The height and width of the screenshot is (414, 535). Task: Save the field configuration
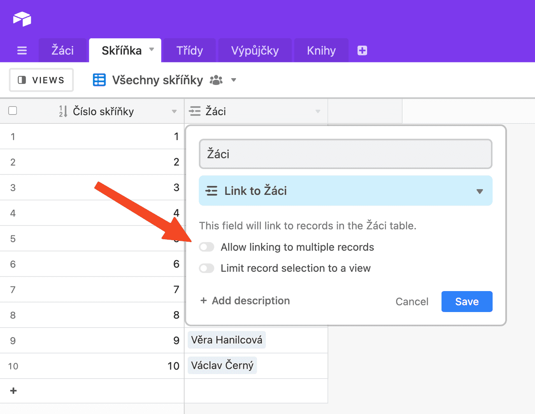pyautogui.click(x=467, y=301)
